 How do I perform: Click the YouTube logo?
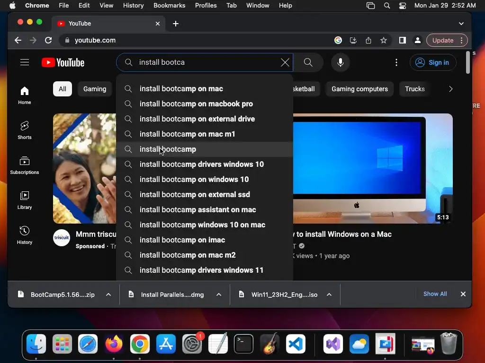[63, 63]
